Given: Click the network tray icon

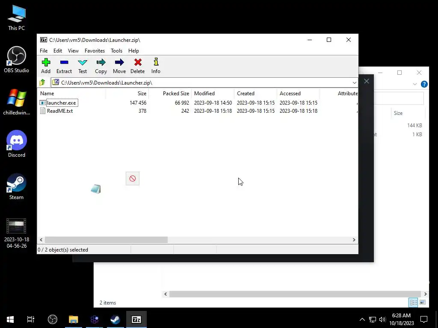Looking at the screenshot, I should pos(373,319).
